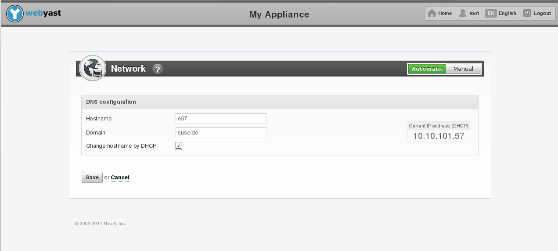The width and height of the screenshot is (558, 251).
Task: Open the root account link
Action: point(474,13)
